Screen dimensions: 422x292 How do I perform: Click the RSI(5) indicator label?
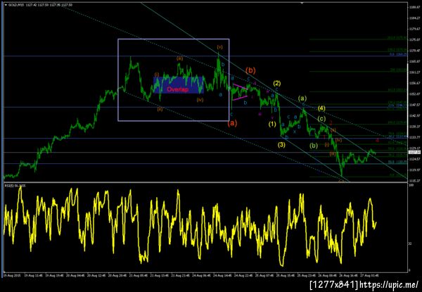(x=15, y=186)
